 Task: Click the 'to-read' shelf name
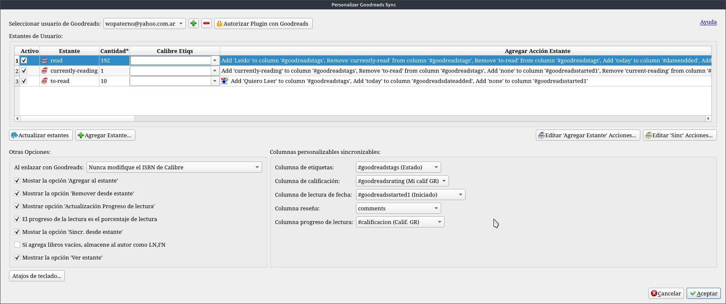(60, 81)
